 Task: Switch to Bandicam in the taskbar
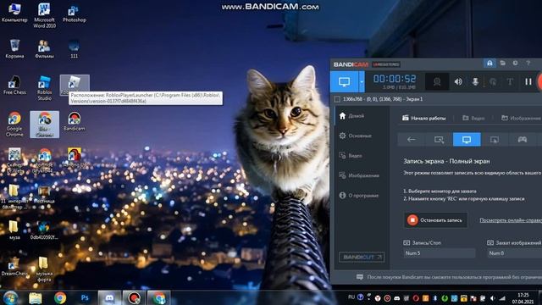point(134,297)
